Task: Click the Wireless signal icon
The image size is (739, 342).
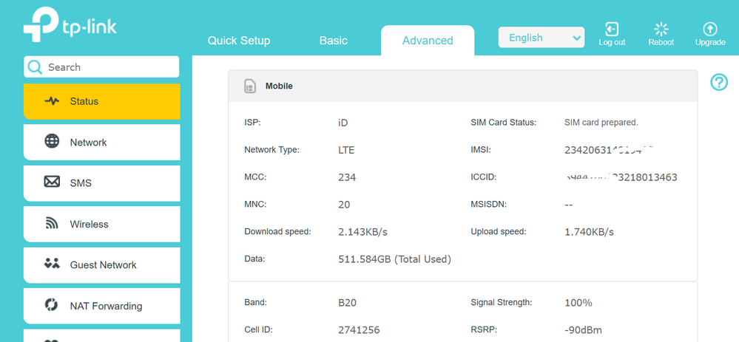Action: coord(52,223)
